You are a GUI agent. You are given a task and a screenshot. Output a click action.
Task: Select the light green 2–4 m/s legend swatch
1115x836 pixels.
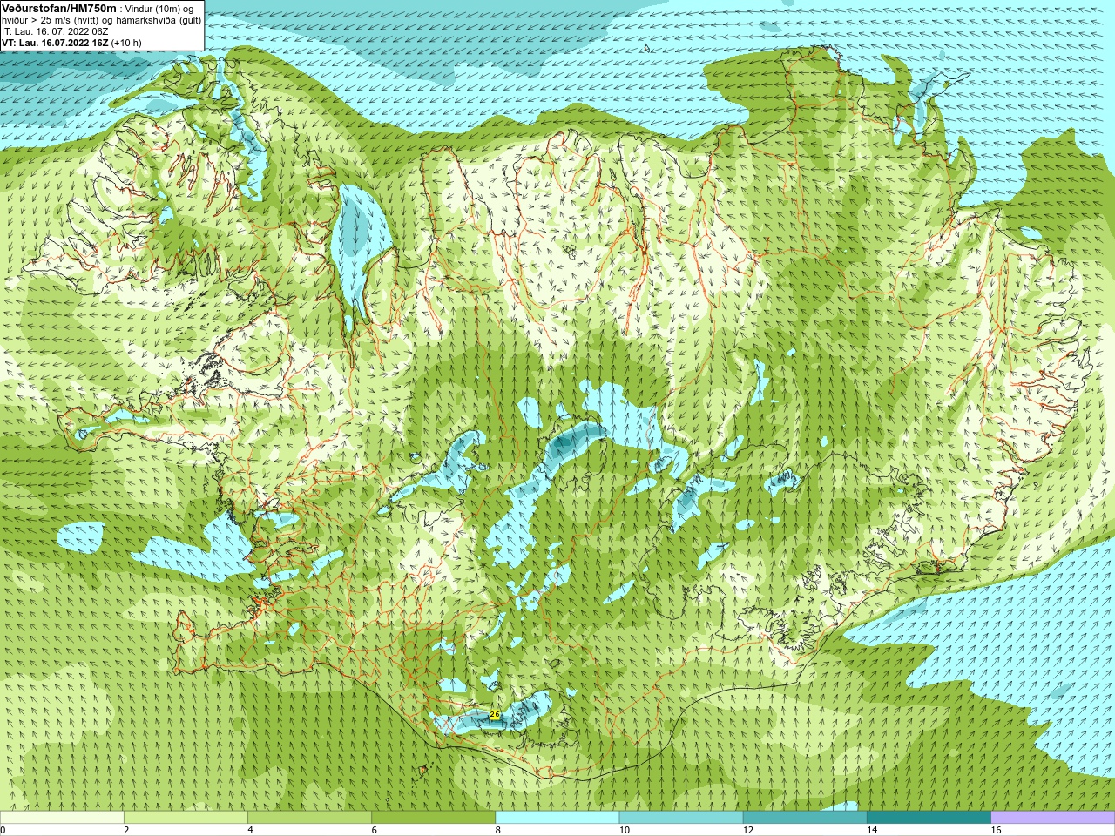coord(186,818)
